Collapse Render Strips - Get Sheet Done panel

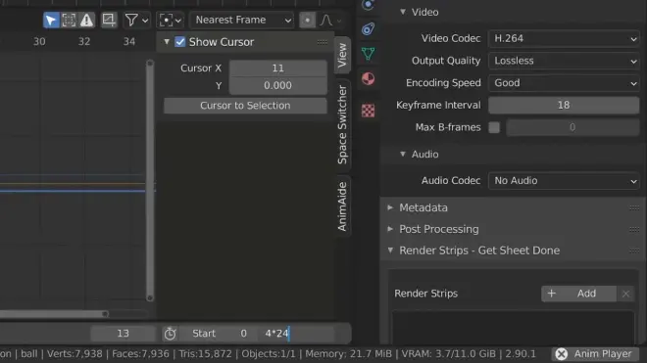tap(390, 250)
